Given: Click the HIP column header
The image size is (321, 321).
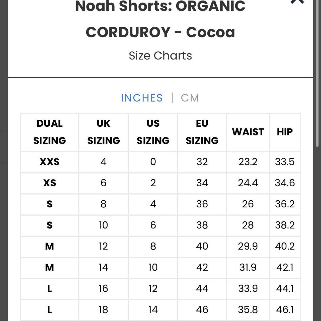Looking at the screenshot, I should 285,132.
